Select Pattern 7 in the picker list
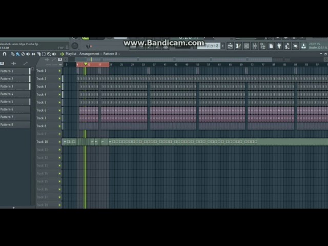The height and width of the screenshot is (246, 328). click(15, 117)
